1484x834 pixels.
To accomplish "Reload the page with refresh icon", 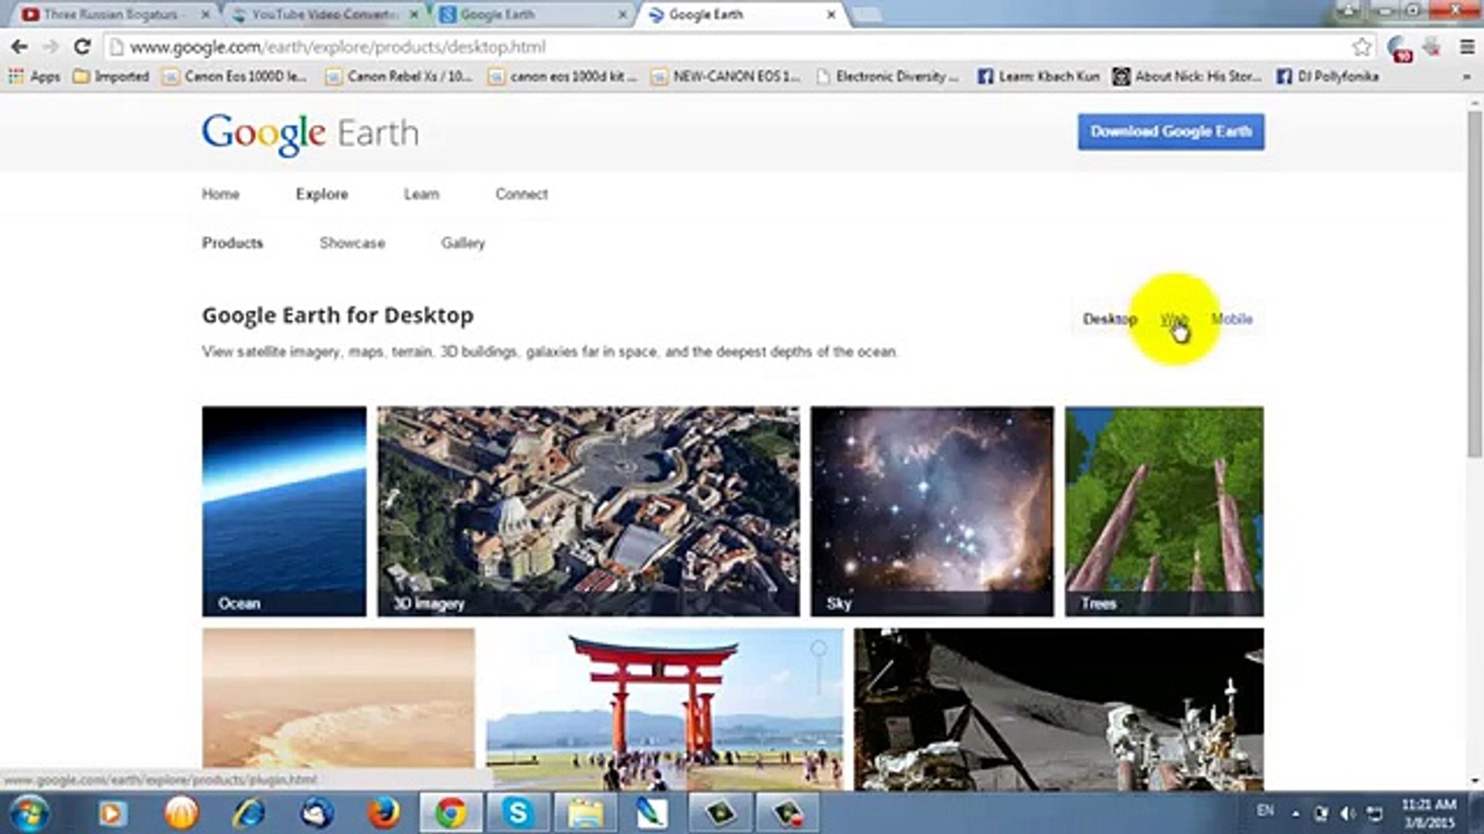I will (82, 47).
